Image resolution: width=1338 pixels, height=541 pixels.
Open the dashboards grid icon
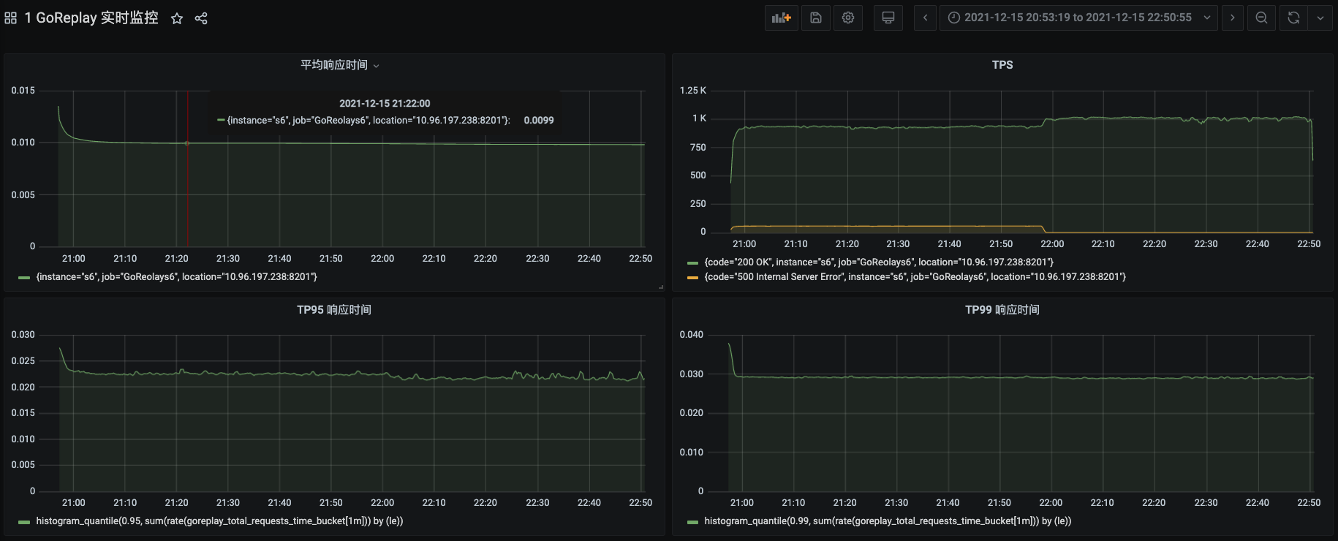[x=10, y=18]
